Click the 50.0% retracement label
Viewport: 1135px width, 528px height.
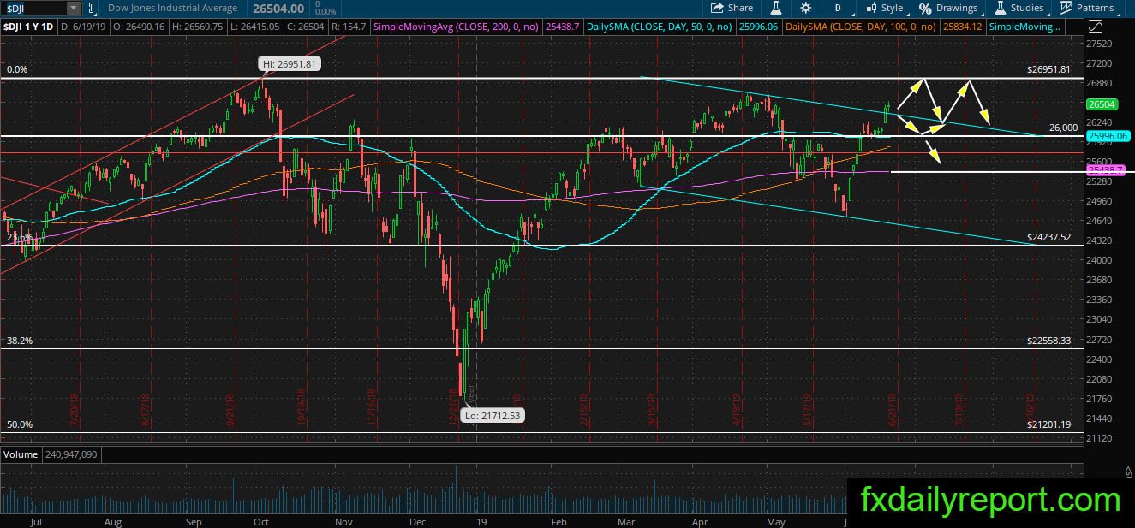[19, 424]
